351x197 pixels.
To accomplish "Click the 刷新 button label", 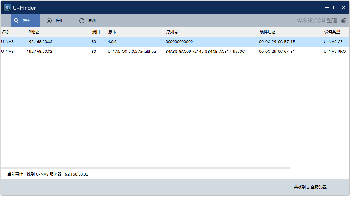I will 92,21.
